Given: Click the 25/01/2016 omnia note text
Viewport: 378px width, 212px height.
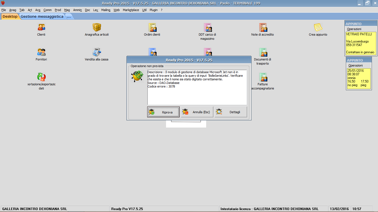Looking at the screenshot, I should pyautogui.click(x=359, y=78).
